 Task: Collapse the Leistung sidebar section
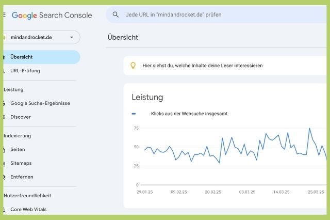pyautogui.click(x=13, y=89)
